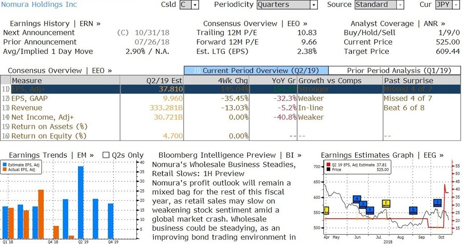Click blue marker 5 on estimates graph
Image resolution: width=462 pixels, height=244 pixels.
pos(413,211)
